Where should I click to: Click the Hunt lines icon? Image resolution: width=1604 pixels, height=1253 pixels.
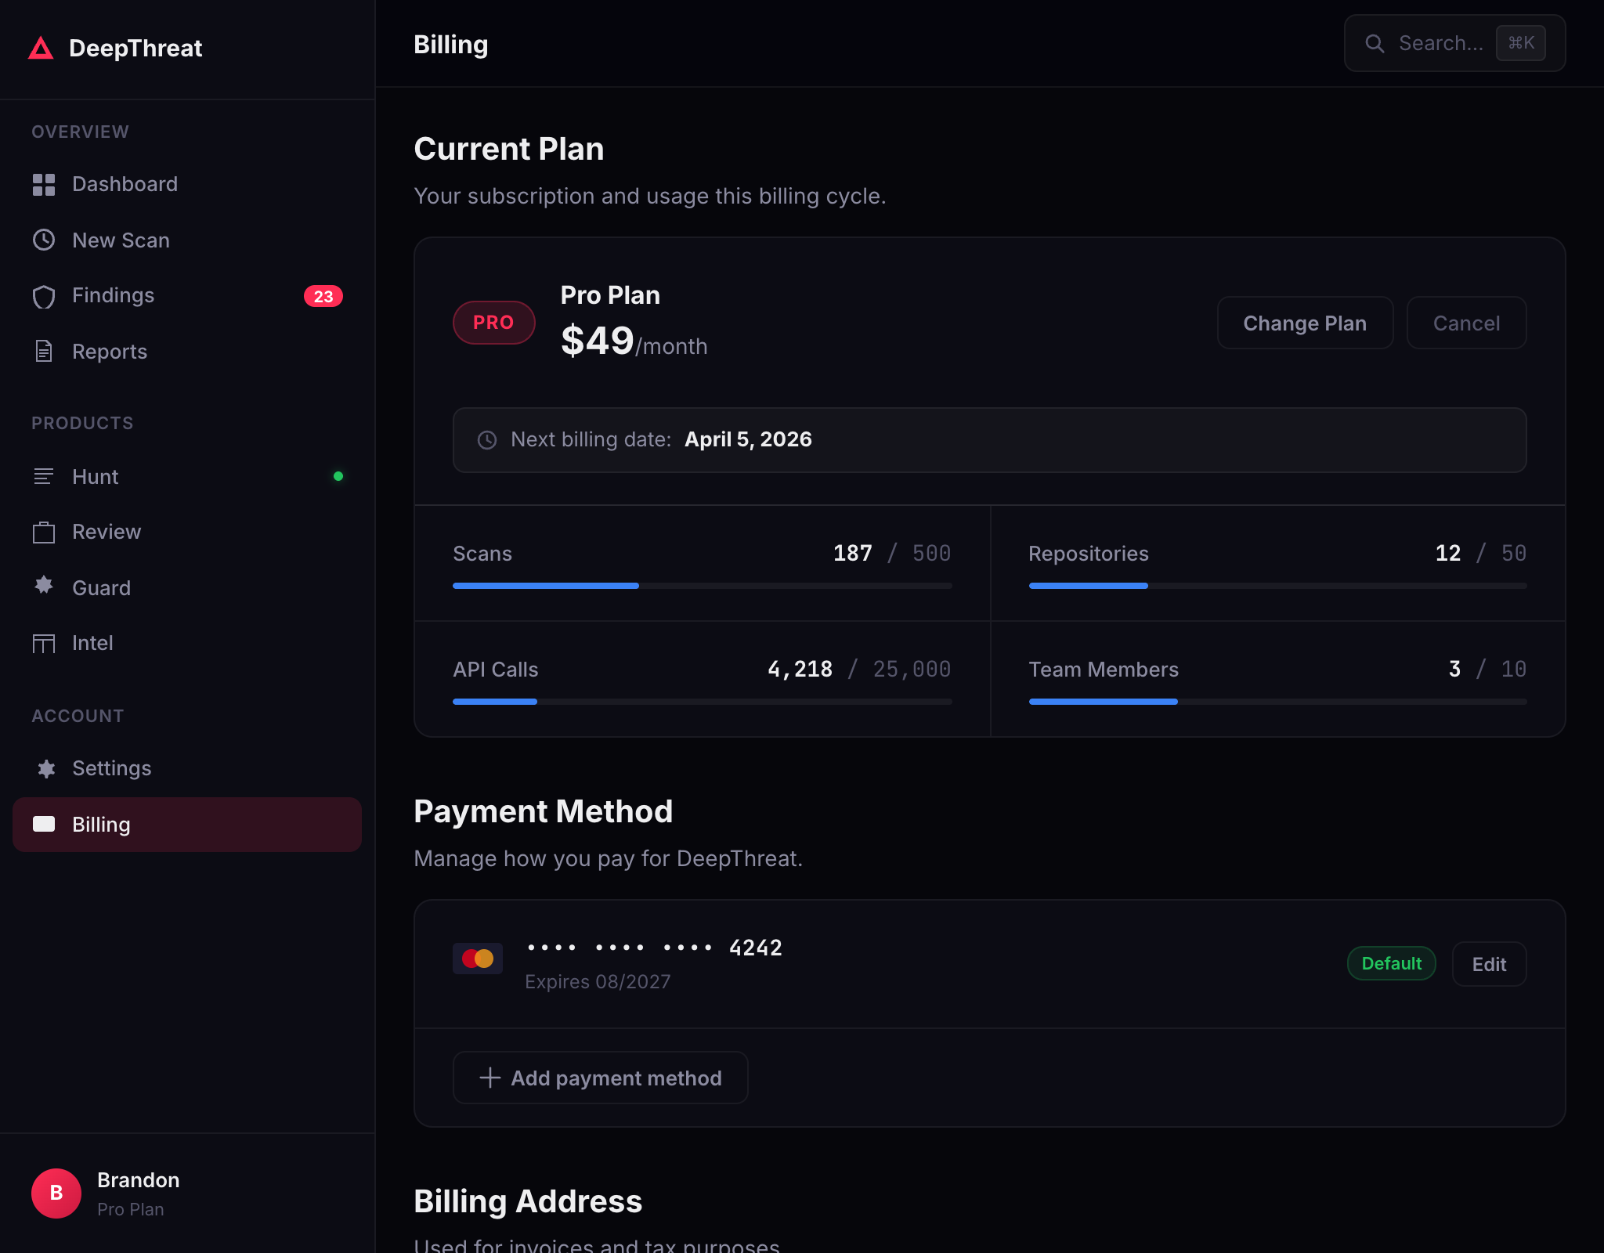pyautogui.click(x=44, y=476)
